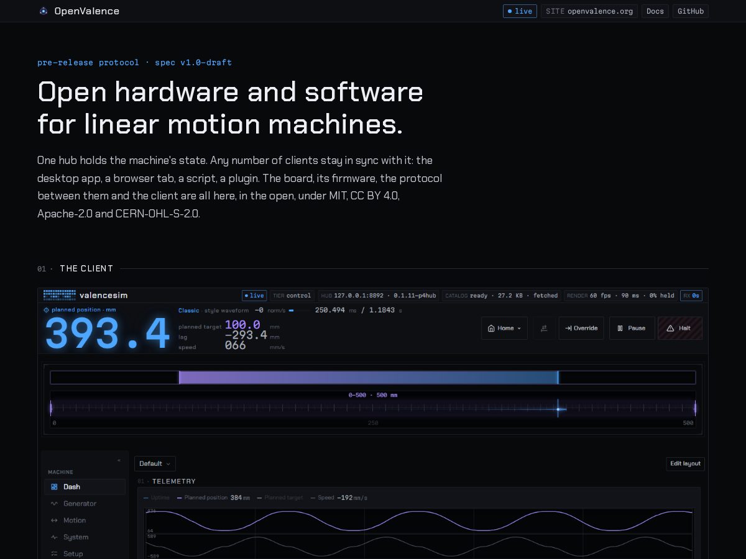
Task: Click THE CLIENT section heading
Action: coord(86,268)
